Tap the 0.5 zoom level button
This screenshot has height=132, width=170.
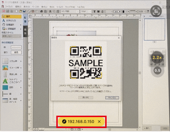157,71
